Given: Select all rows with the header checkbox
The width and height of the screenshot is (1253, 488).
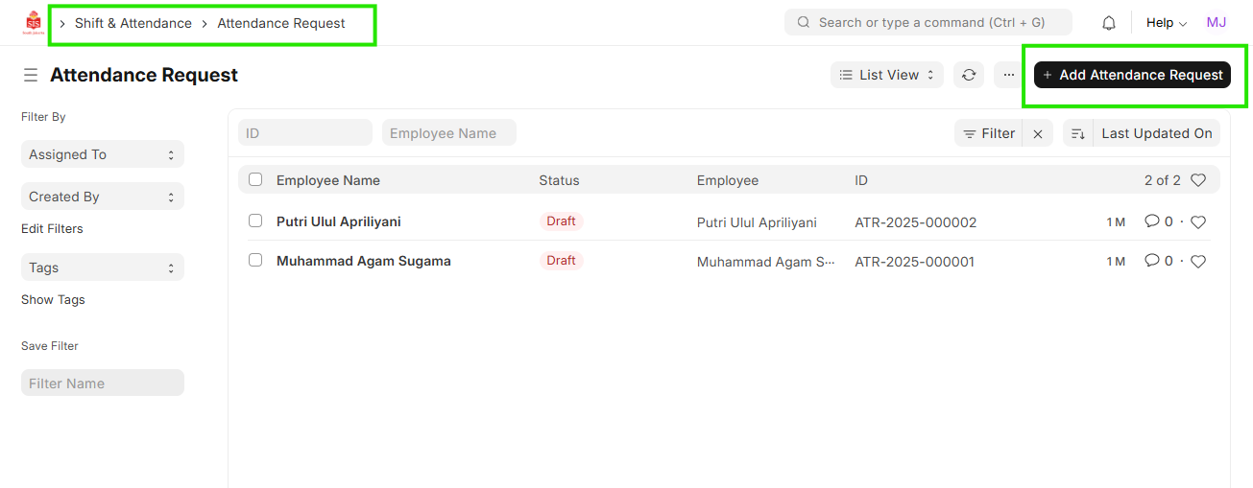Looking at the screenshot, I should [255, 179].
